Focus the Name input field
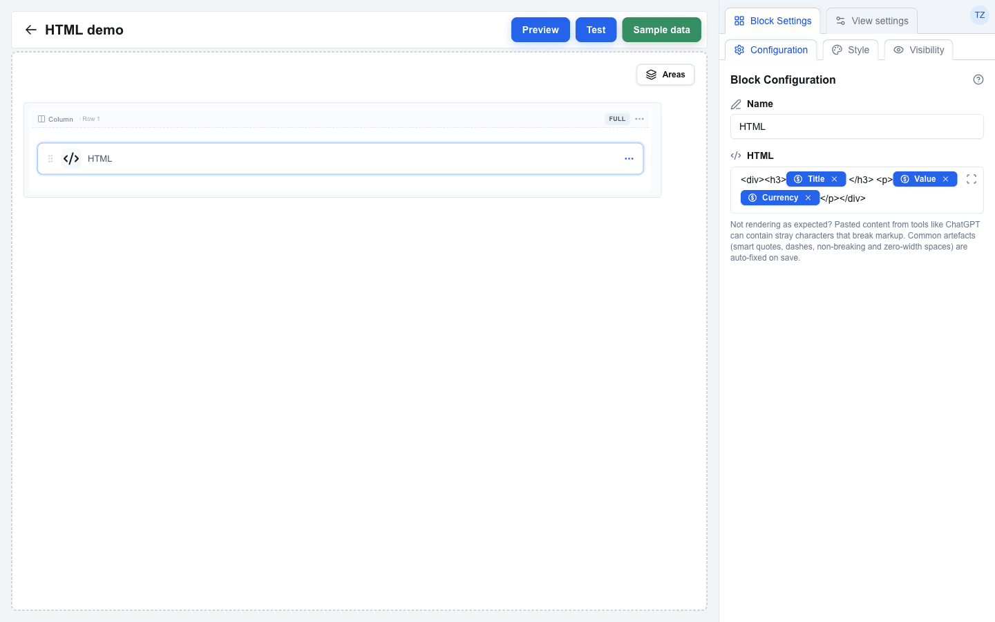 tap(857, 126)
